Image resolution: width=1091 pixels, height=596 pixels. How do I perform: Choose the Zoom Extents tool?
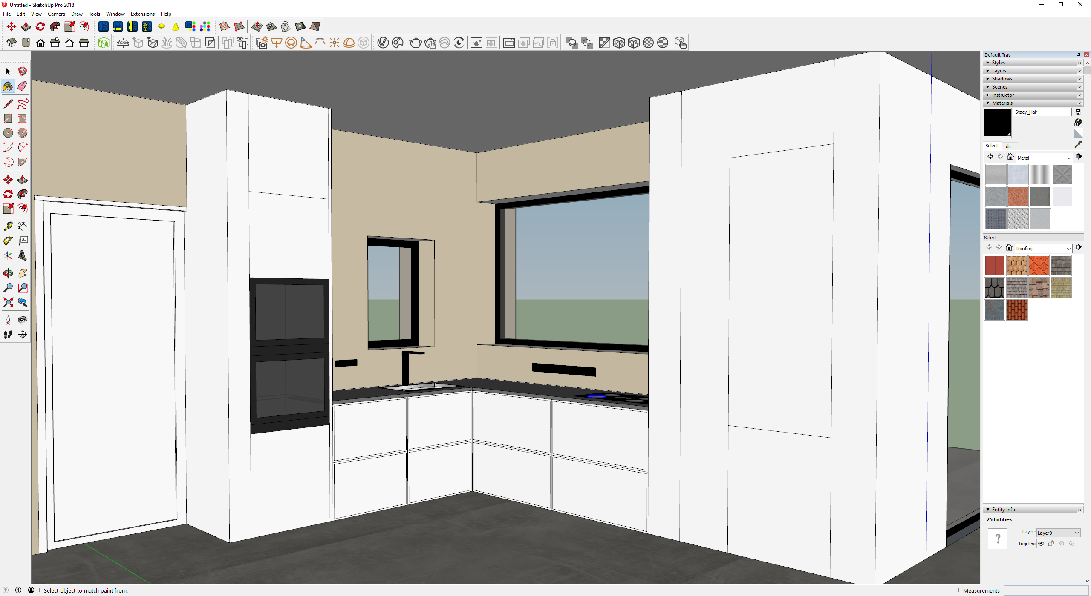pos(8,302)
